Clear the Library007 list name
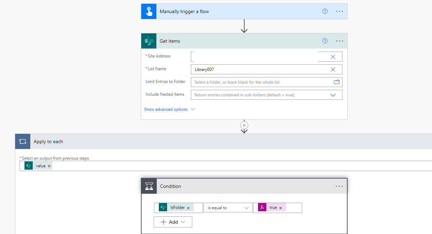Viewport: 432px width, 234px height. (333, 70)
